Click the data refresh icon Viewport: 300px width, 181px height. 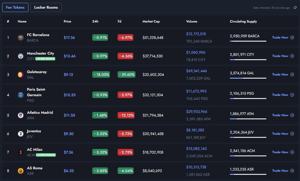295,8
